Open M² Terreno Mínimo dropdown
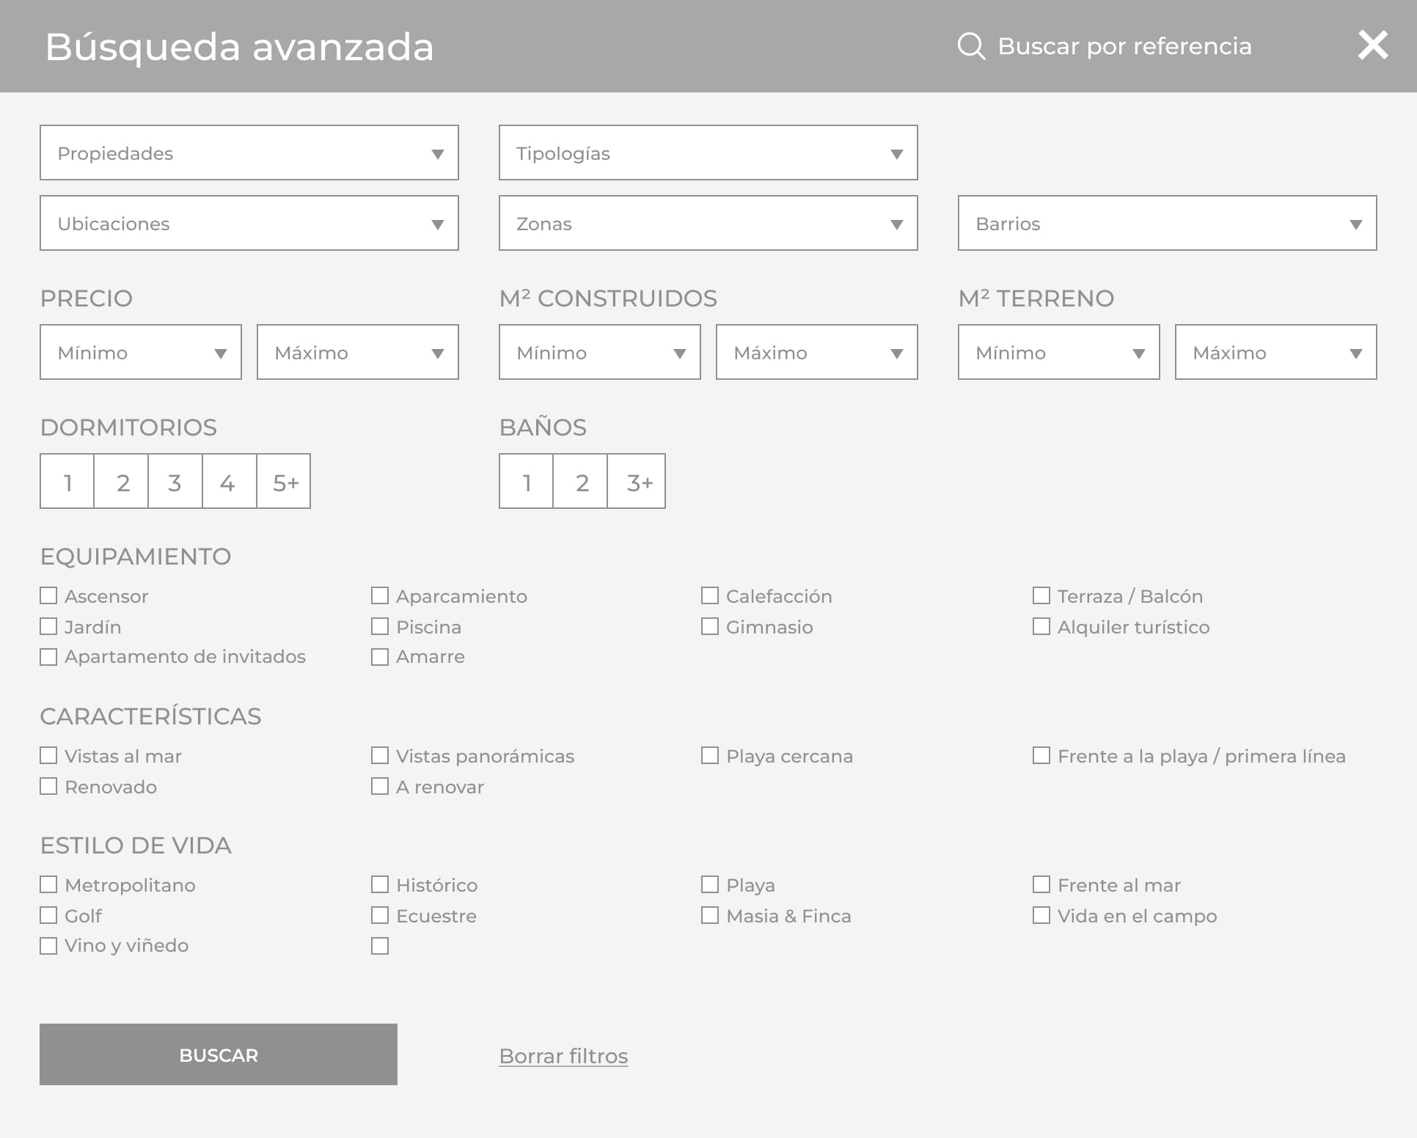This screenshot has height=1138, width=1417. tap(1058, 352)
